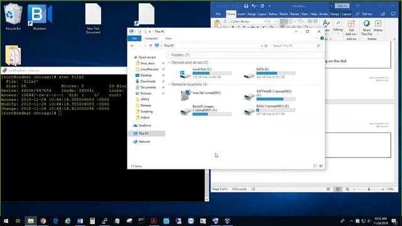The width and height of the screenshot is (402, 226).
Task: Open LinuxResume folder in the navigation pane
Action: point(149,69)
